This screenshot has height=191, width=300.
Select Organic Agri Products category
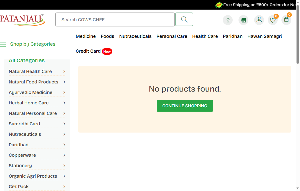click(x=33, y=176)
